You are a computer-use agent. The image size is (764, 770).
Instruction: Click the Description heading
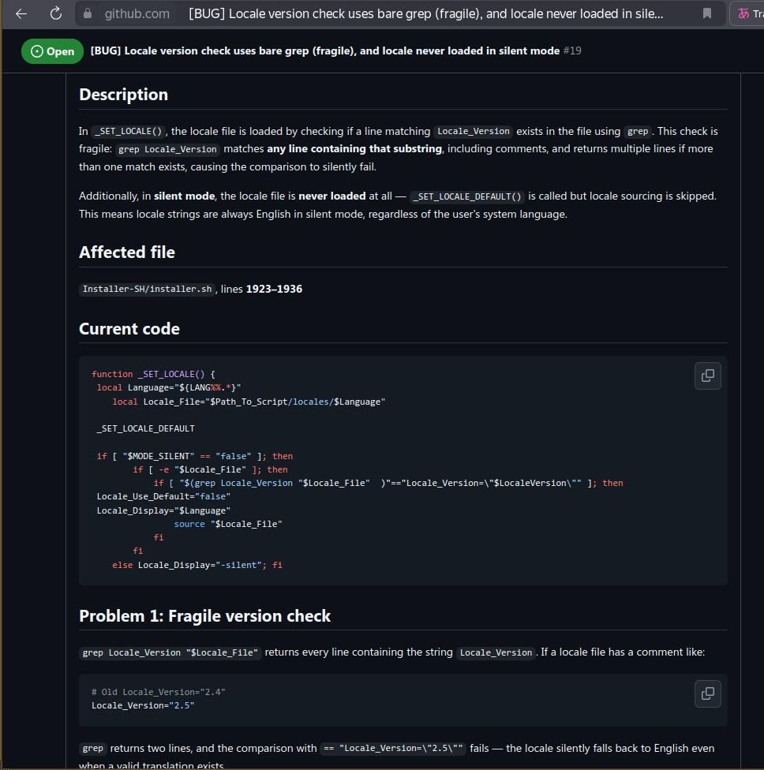[123, 95]
